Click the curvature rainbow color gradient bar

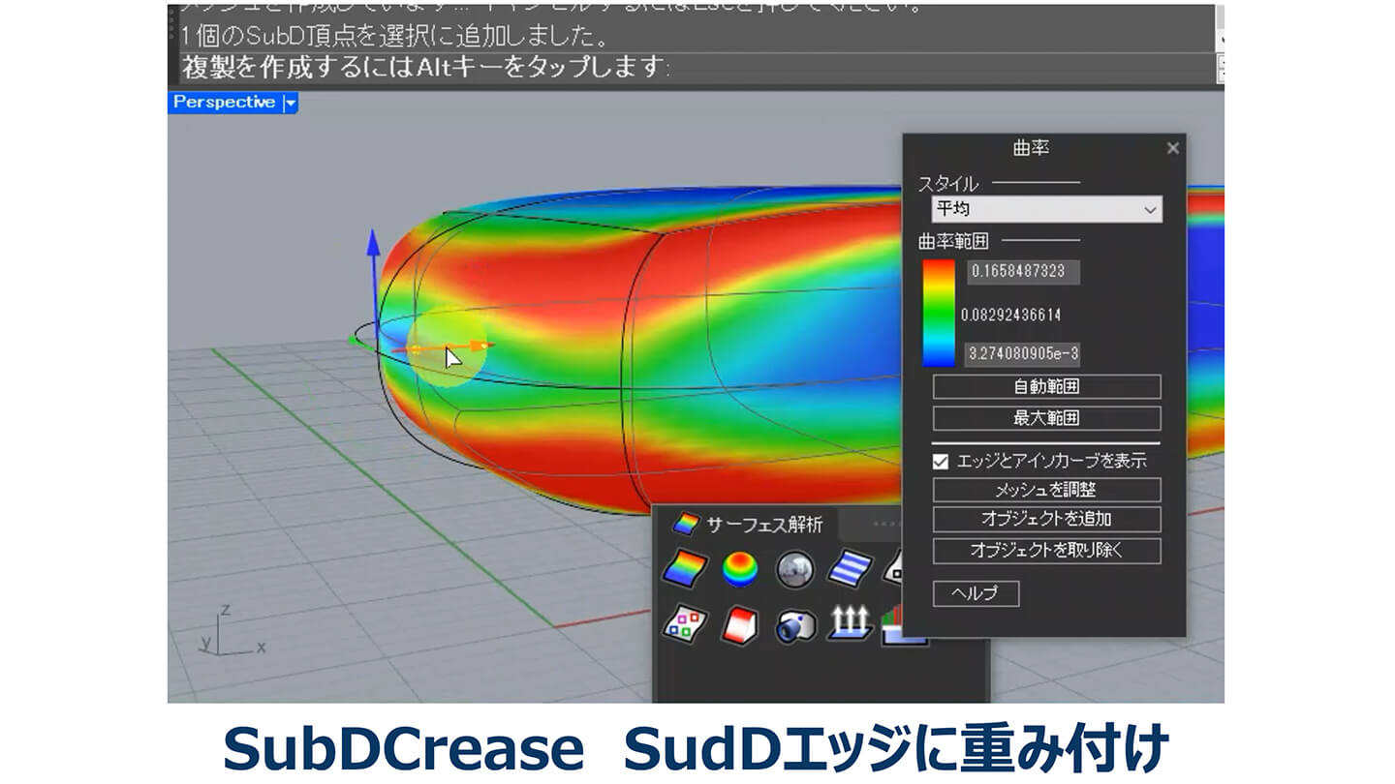pos(938,313)
